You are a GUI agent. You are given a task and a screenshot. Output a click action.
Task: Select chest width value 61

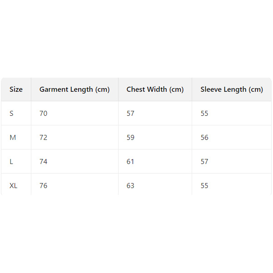click(x=131, y=162)
